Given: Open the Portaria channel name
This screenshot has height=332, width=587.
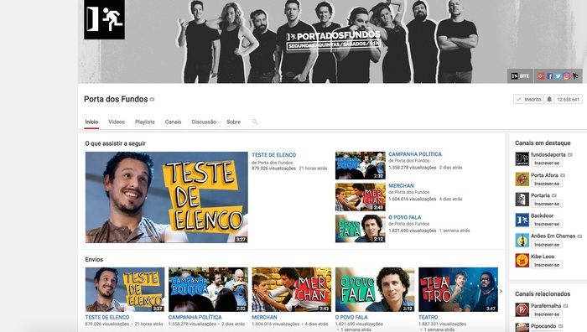Looking at the screenshot, I should 540,195.
